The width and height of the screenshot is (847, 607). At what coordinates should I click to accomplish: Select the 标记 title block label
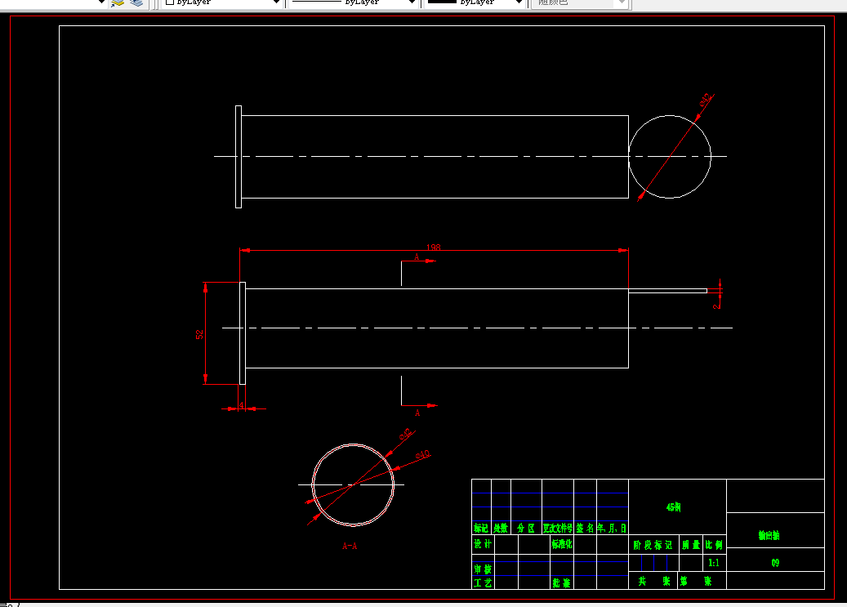coord(481,528)
